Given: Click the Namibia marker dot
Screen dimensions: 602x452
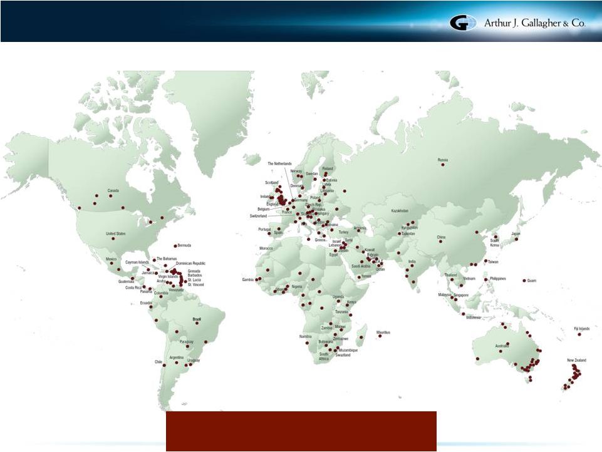Looking at the screenshot, I should coord(306,342).
